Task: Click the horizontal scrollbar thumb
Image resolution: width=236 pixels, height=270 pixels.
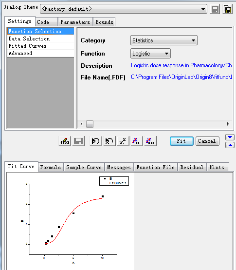Action: [x=90, y=124]
